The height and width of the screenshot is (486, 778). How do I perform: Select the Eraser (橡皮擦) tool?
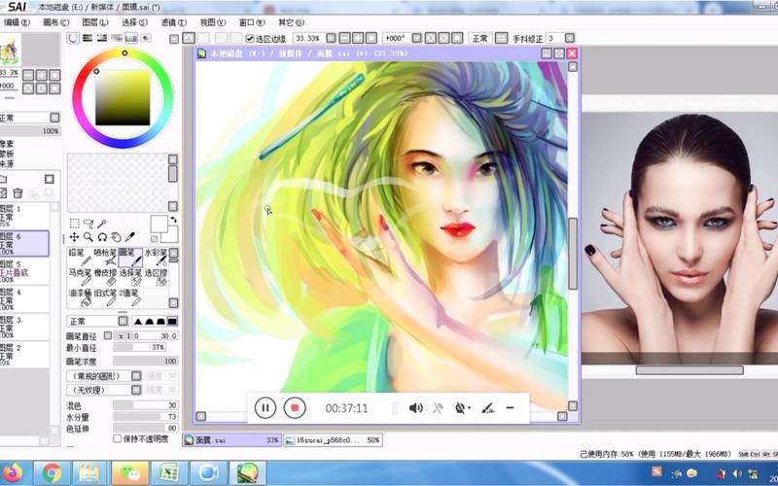[105, 277]
